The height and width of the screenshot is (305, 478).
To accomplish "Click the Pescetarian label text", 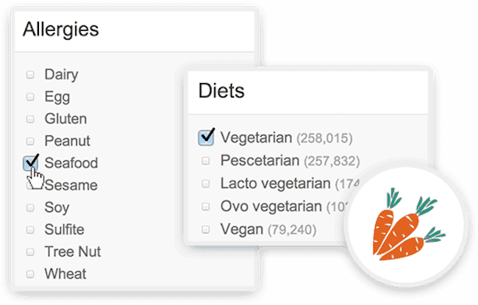I will click(260, 160).
